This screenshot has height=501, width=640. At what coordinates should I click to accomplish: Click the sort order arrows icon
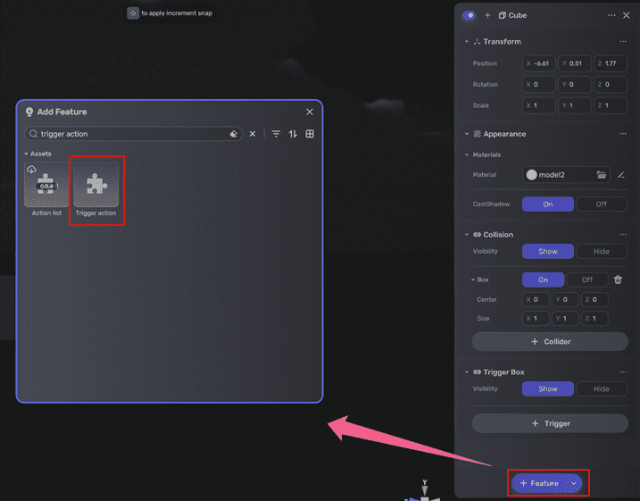click(x=292, y=134)
